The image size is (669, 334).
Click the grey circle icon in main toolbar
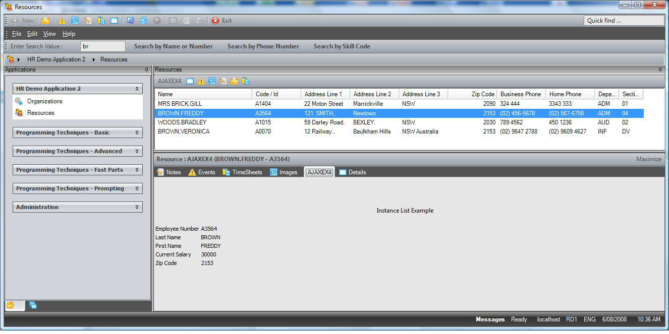pos(157,21)
